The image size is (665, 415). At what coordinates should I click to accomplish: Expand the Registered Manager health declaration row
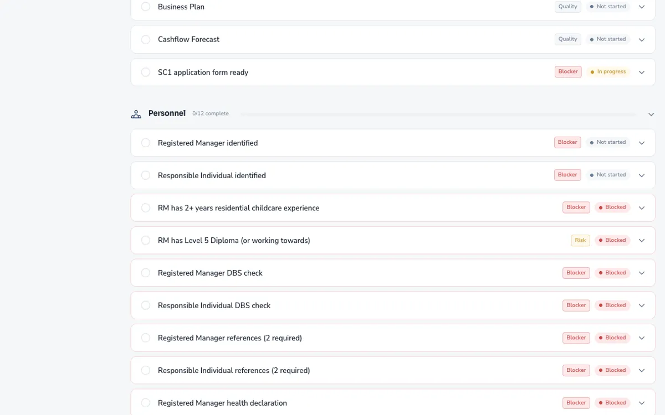(642, 402)
